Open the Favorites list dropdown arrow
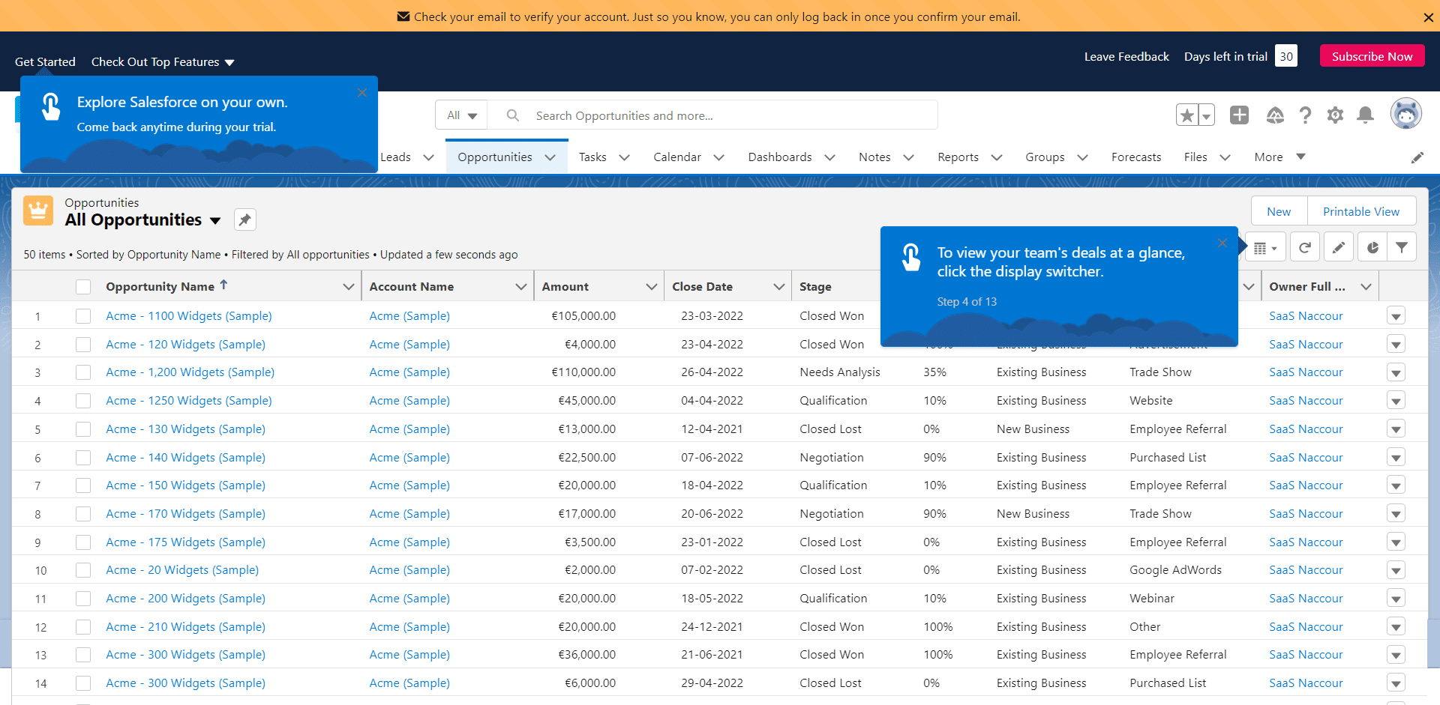 (x=1206, y=115)
